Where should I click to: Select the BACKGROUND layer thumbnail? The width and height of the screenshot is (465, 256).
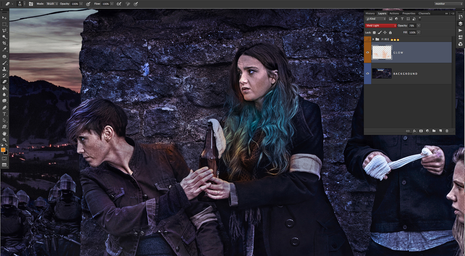[382, 74]
